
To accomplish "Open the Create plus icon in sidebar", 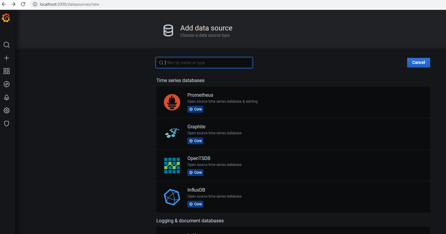I will click(x=7, y=58).
